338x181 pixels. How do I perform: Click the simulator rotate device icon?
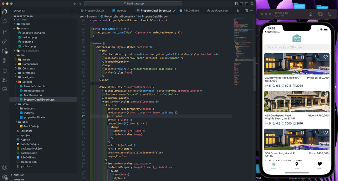(330, 14)
